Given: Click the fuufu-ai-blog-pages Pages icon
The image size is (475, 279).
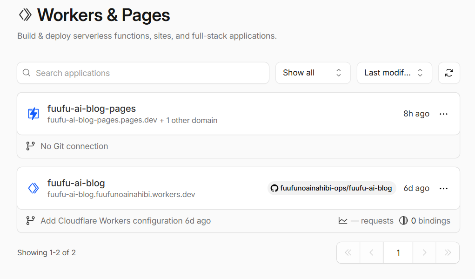Looking at the screenshot, I should [33, 114].
